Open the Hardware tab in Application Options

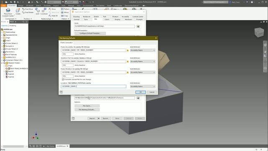129,20
